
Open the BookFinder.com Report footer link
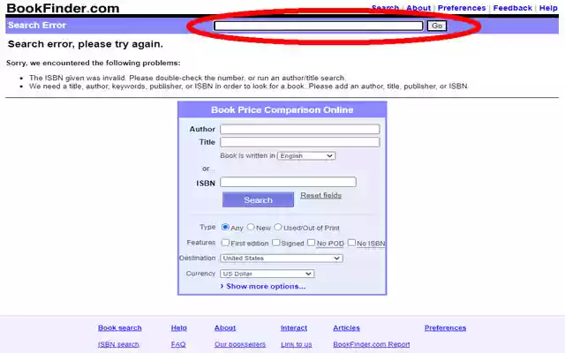coord(371,344)
